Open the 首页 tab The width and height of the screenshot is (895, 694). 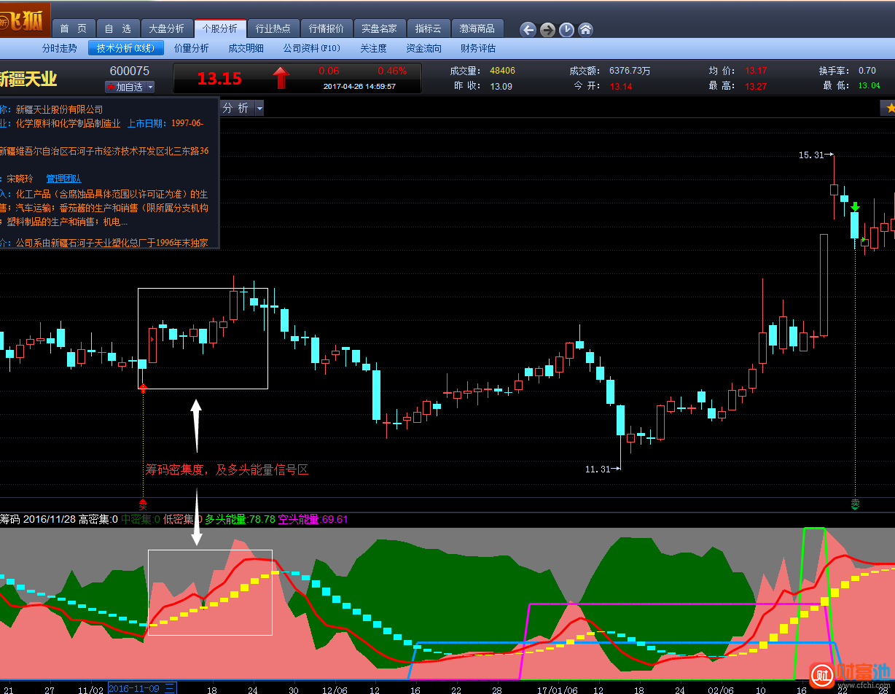coord(73,29)
